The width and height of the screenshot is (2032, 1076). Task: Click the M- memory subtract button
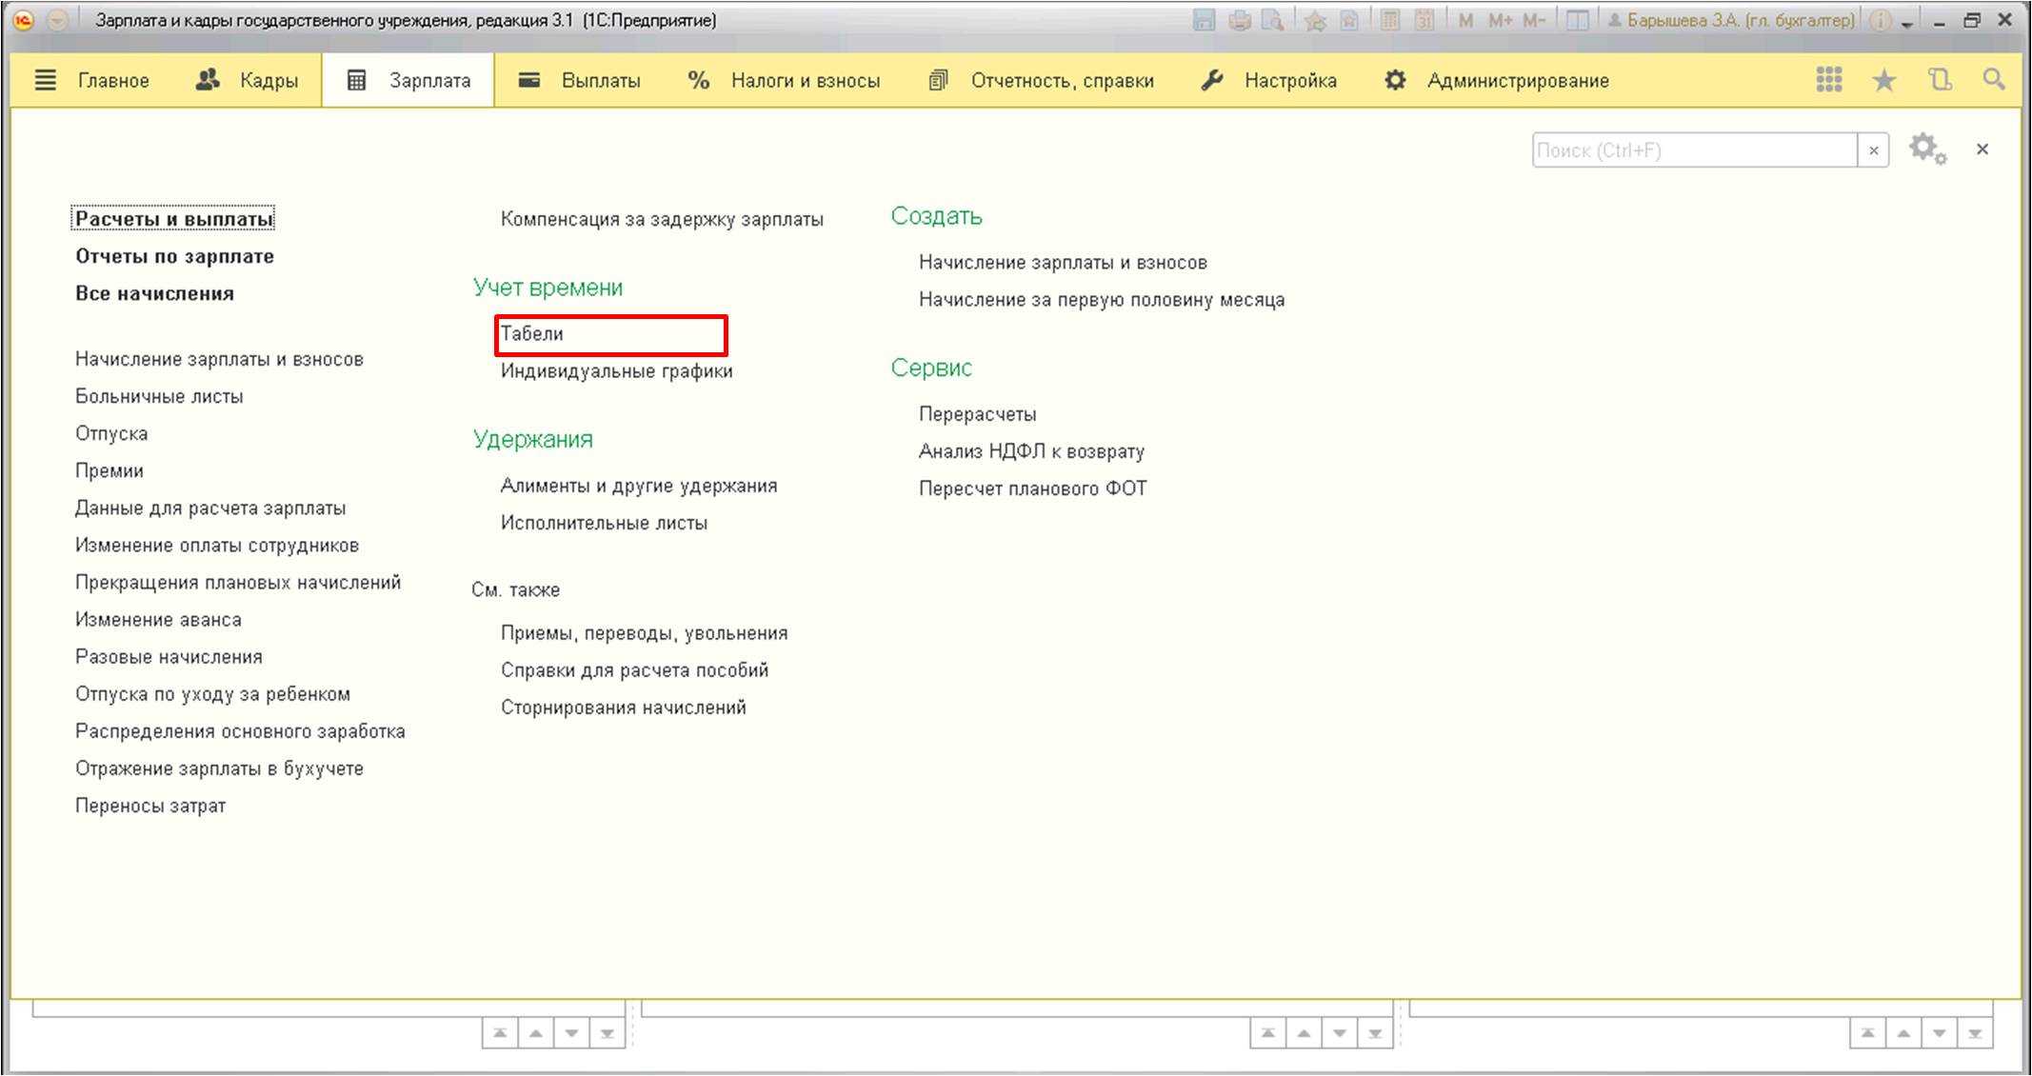[1533, 20]
